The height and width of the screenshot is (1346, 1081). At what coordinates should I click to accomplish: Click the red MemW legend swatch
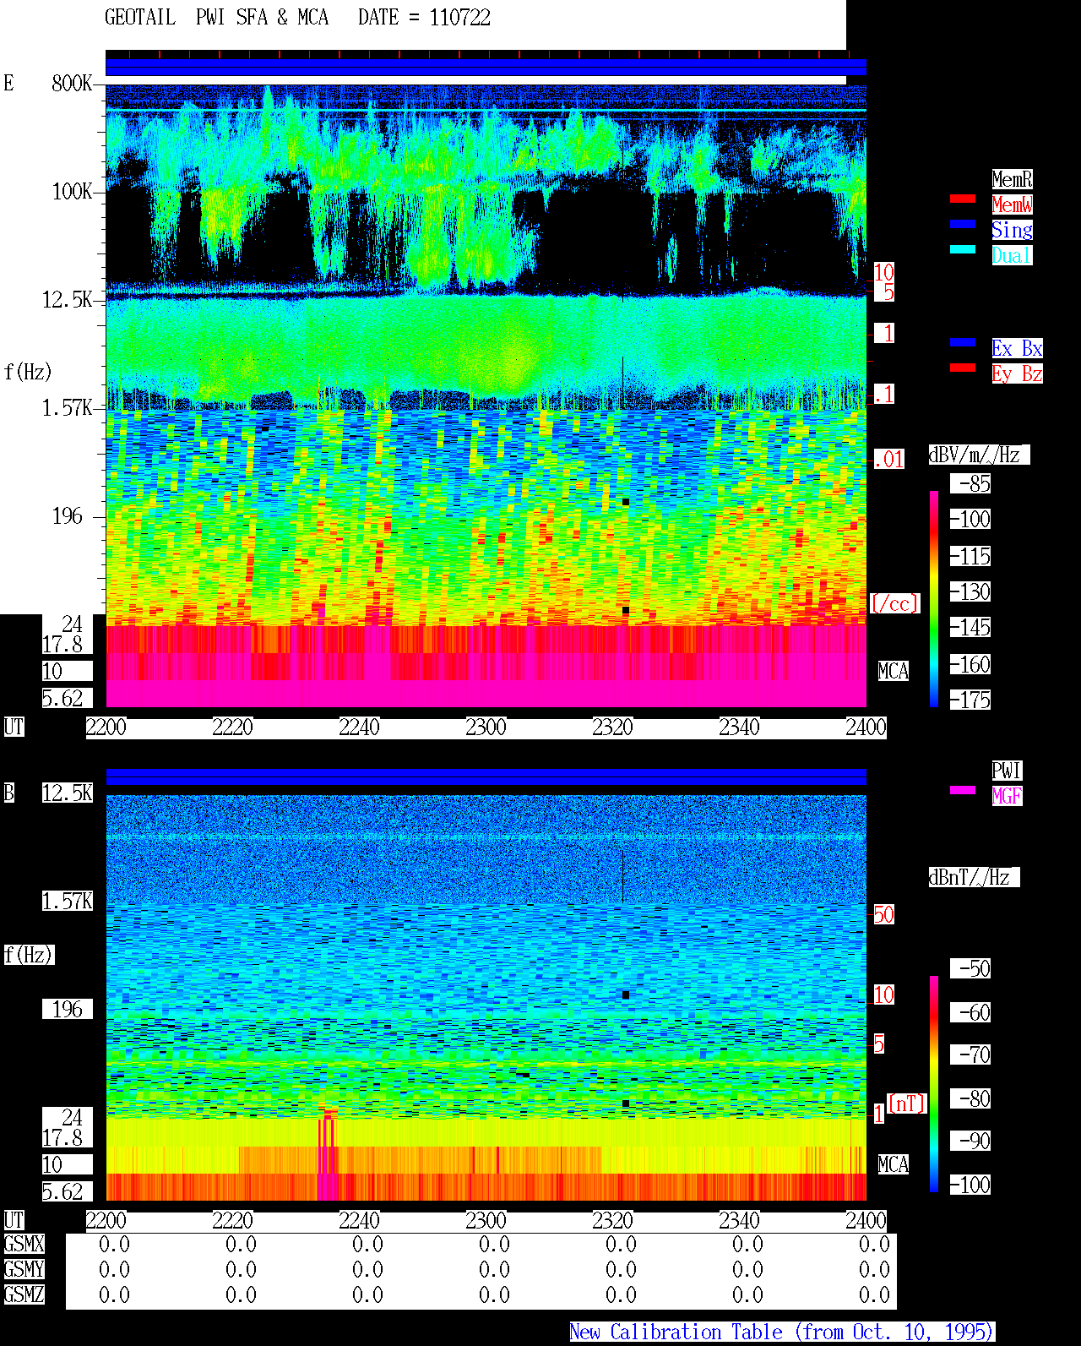(963, 199)
